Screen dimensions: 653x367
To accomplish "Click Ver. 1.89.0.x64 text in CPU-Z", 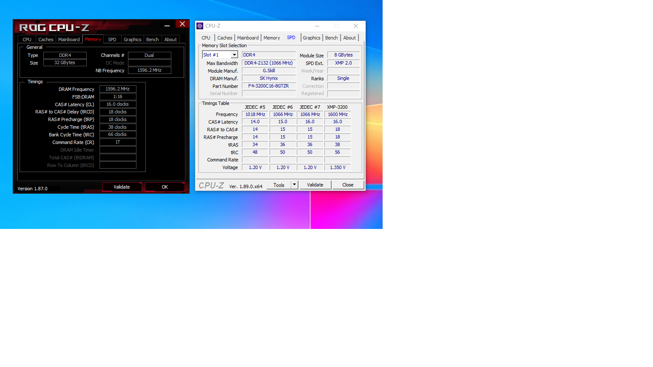I will [246, 186].
